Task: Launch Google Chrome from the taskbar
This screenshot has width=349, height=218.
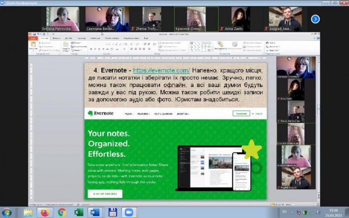Action: [x=62, y=212]
